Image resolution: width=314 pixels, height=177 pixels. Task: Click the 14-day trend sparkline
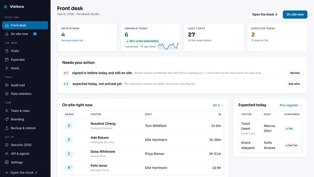[x=168, y=46]
